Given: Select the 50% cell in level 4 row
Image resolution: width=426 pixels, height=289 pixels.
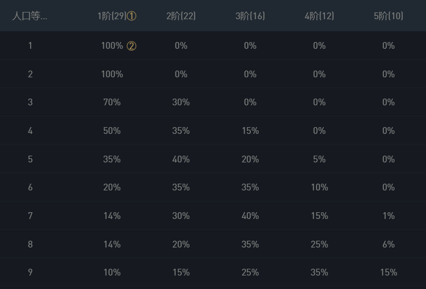Looking at the screenshot, I should [112, 131].
